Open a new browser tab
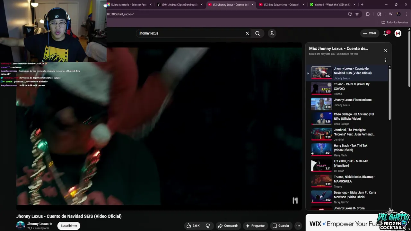 [x=362, y=4]
